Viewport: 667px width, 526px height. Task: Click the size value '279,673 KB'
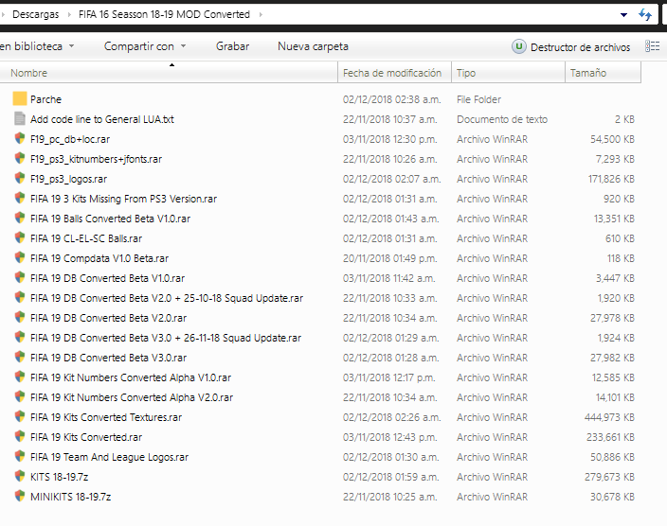tap(609, 477)
